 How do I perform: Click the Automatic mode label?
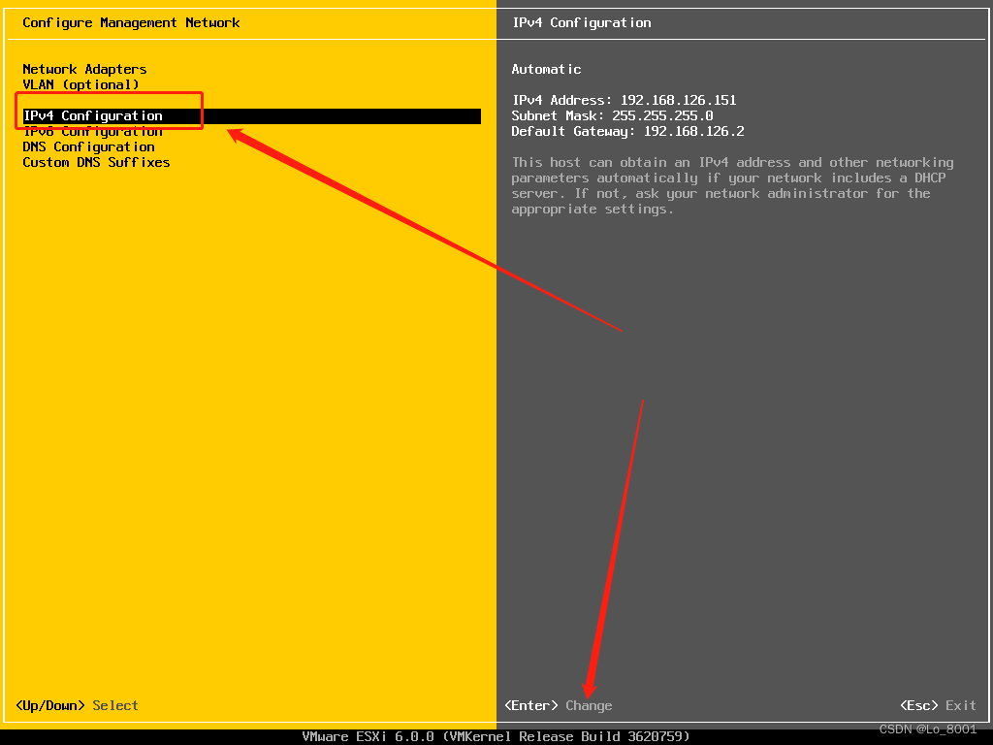coord(545,69)
